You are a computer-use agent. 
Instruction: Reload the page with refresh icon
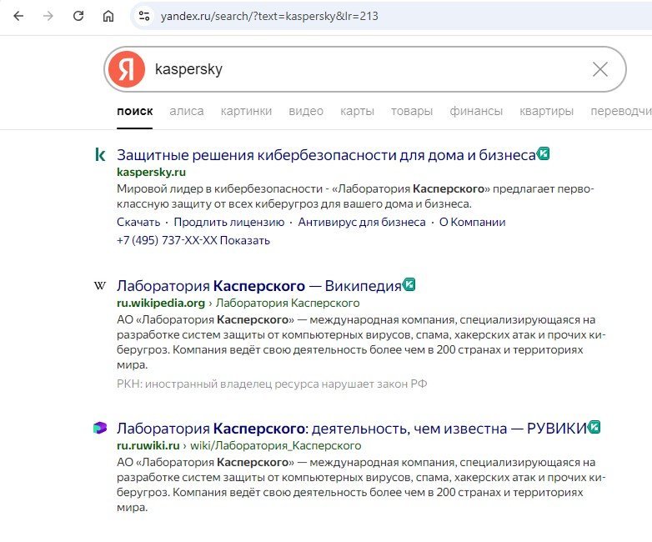point(78,16)
